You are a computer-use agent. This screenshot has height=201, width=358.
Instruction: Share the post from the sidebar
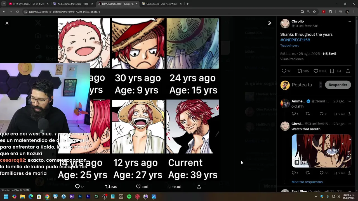tap(348, 71)
